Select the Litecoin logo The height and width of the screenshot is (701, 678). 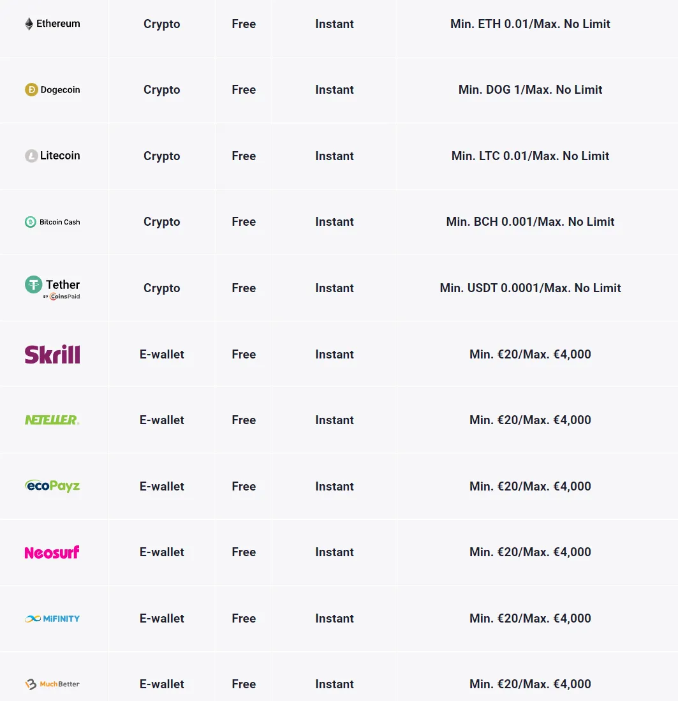coord(52,156)
